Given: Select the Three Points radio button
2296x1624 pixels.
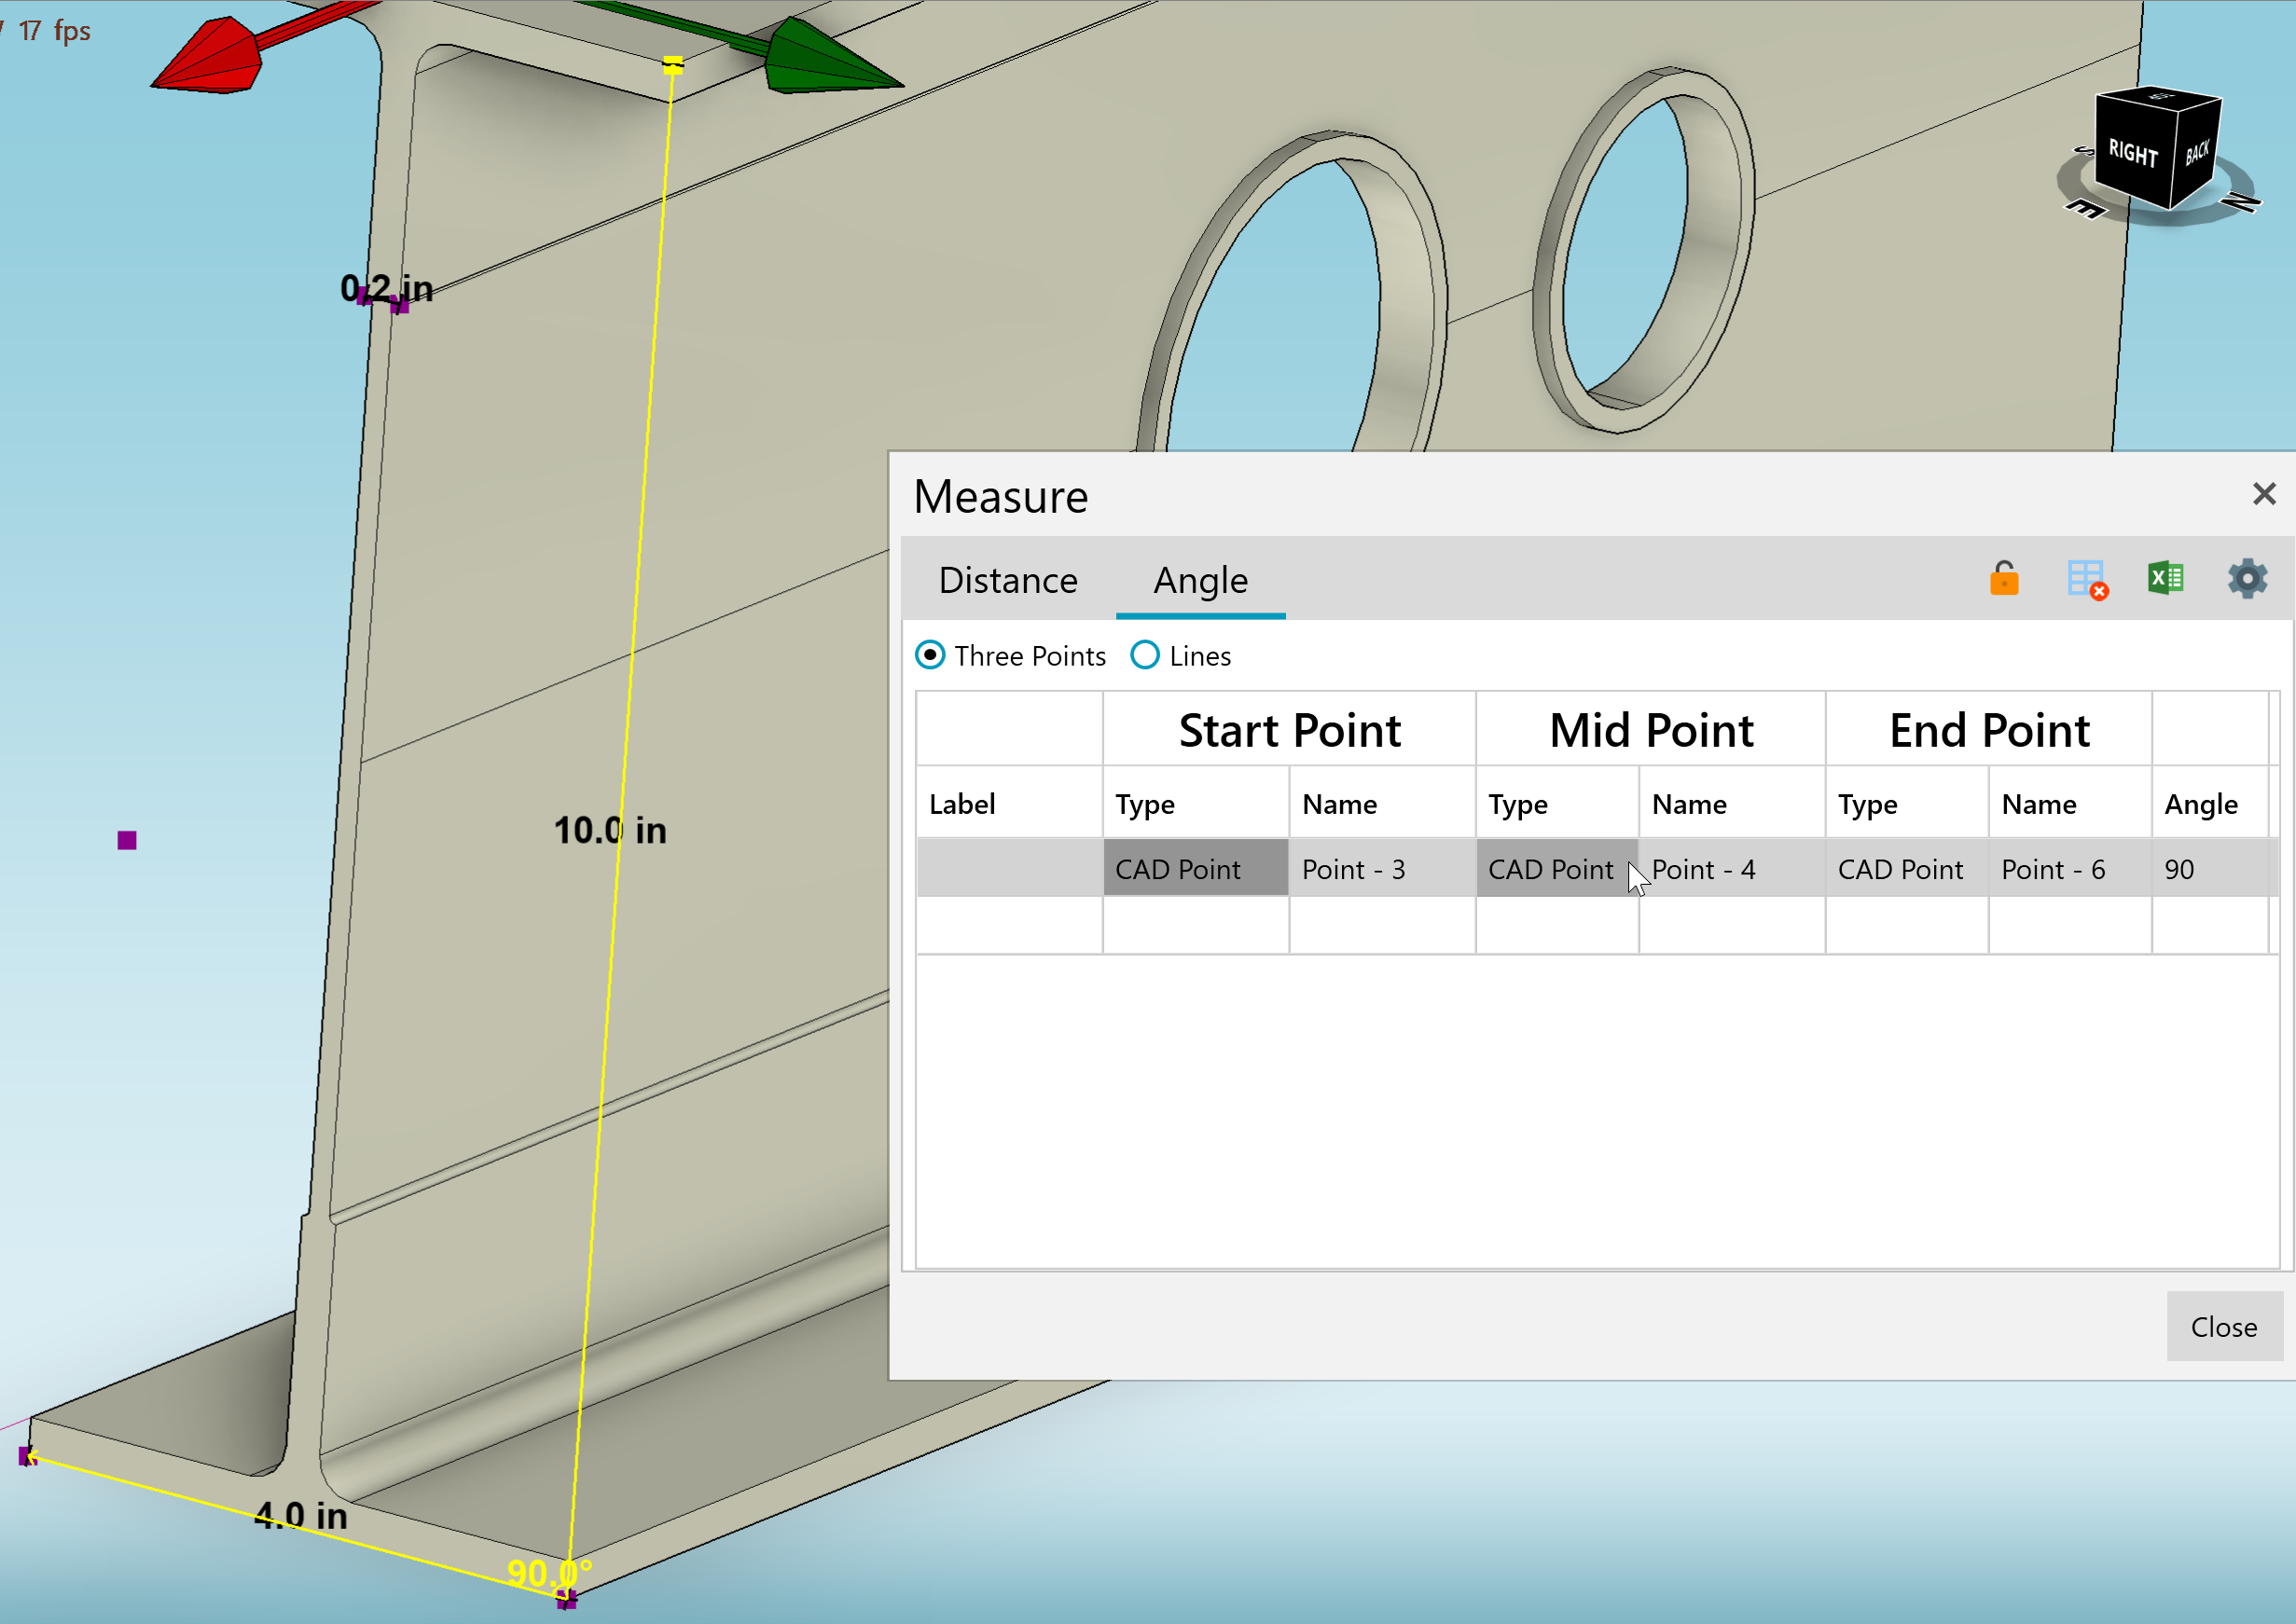Looking at the screenshot, I should coord(930,655).
